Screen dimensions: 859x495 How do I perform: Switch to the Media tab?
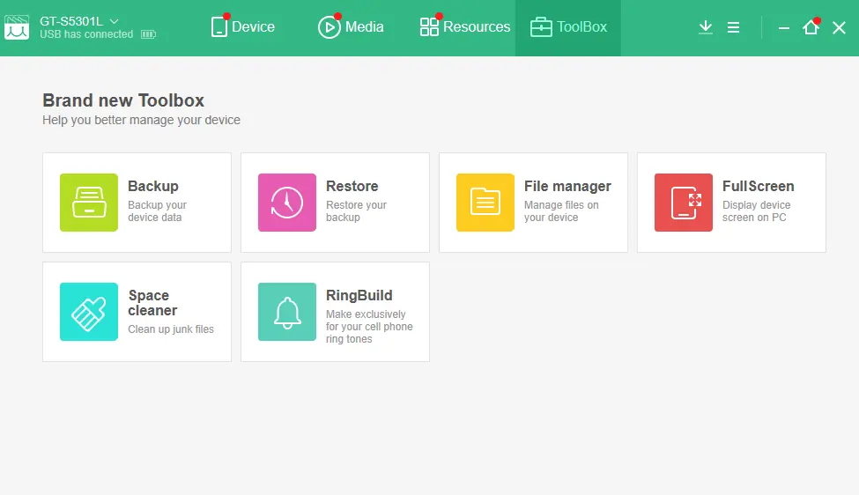351,26
